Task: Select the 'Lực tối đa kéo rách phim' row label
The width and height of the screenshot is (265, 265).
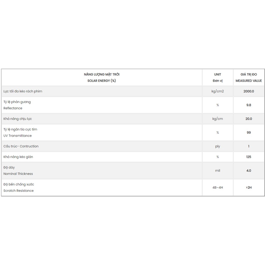Action: [x=23, y=91]
